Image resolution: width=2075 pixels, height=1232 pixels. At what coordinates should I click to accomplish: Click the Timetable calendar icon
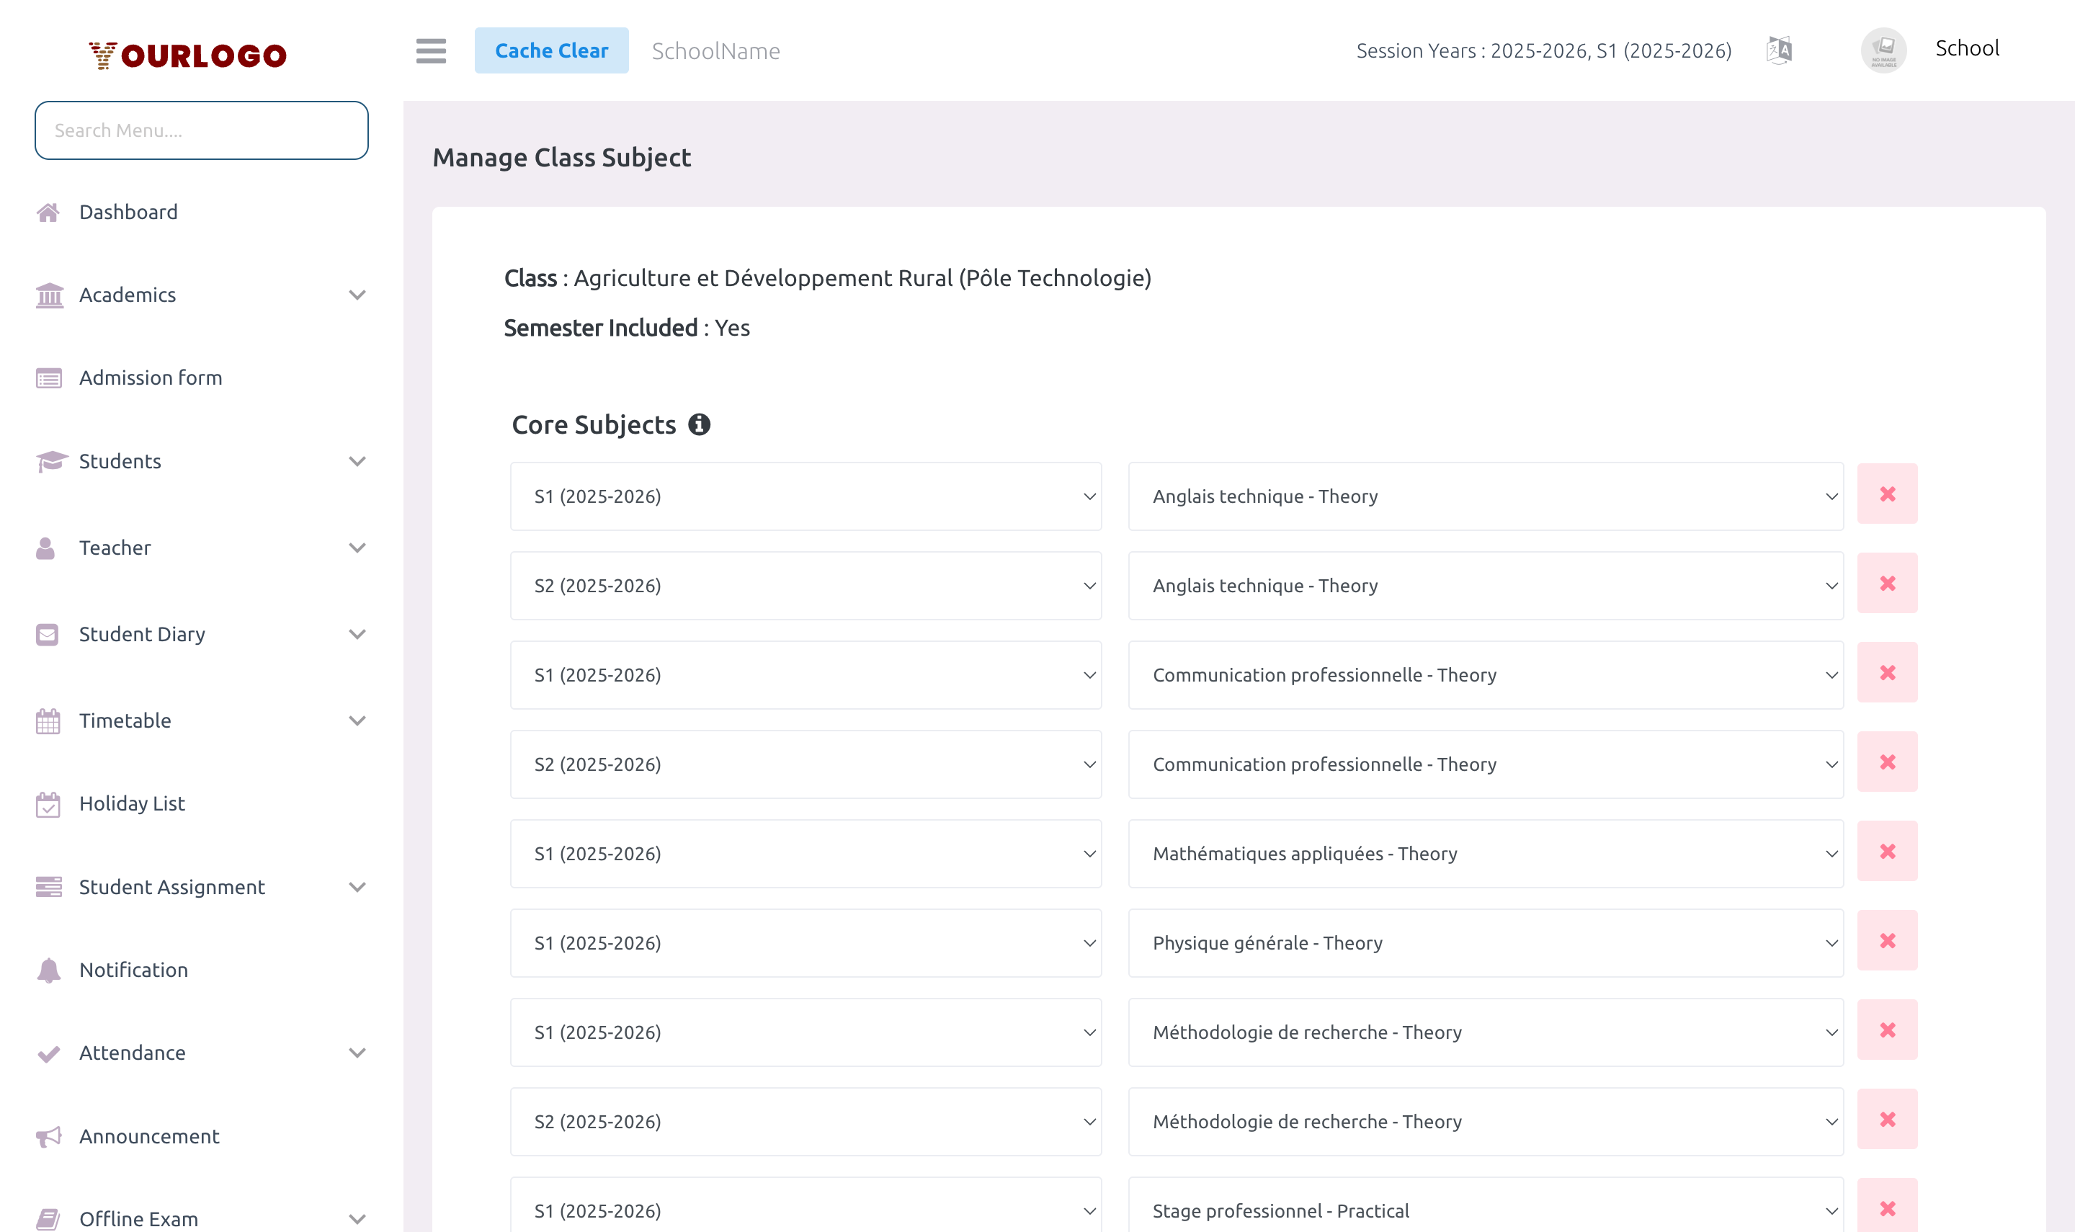pos(48,720)
